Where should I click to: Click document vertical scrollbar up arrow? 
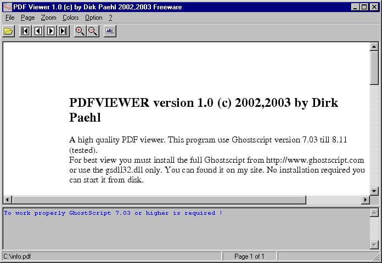[x=374, y=47]
